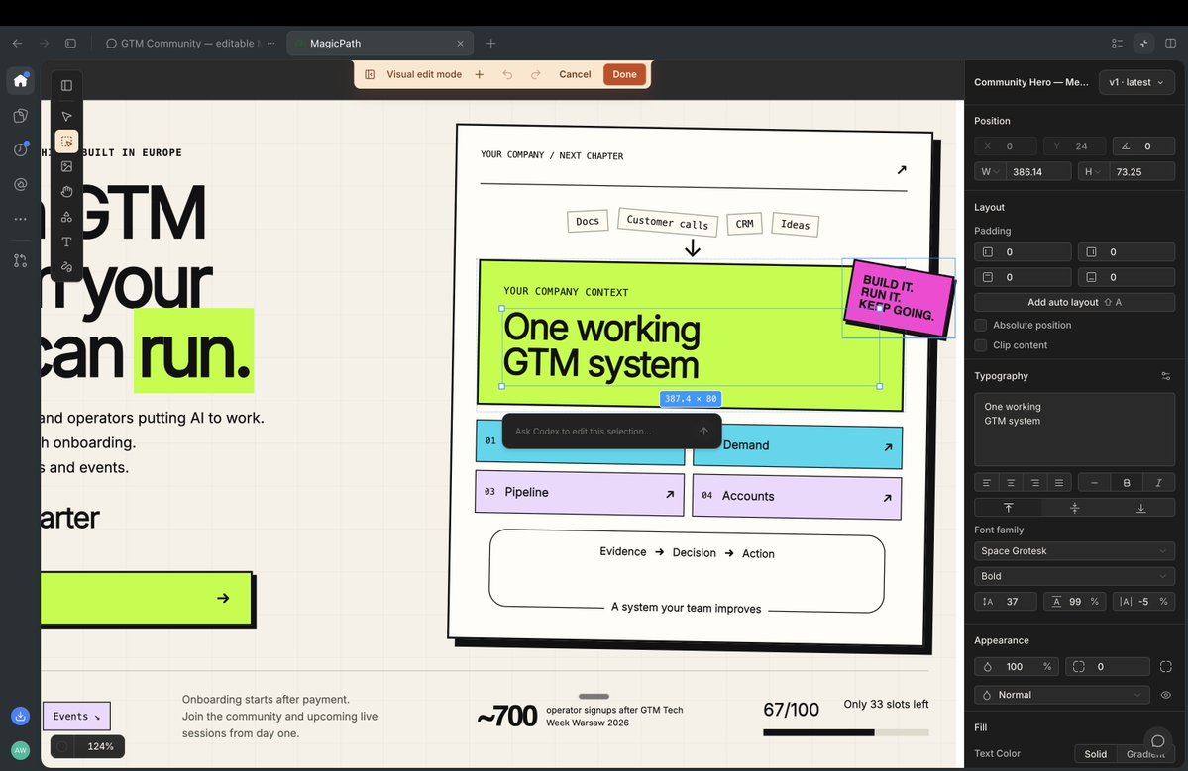Open the AW user avatar

pos(21,750)
